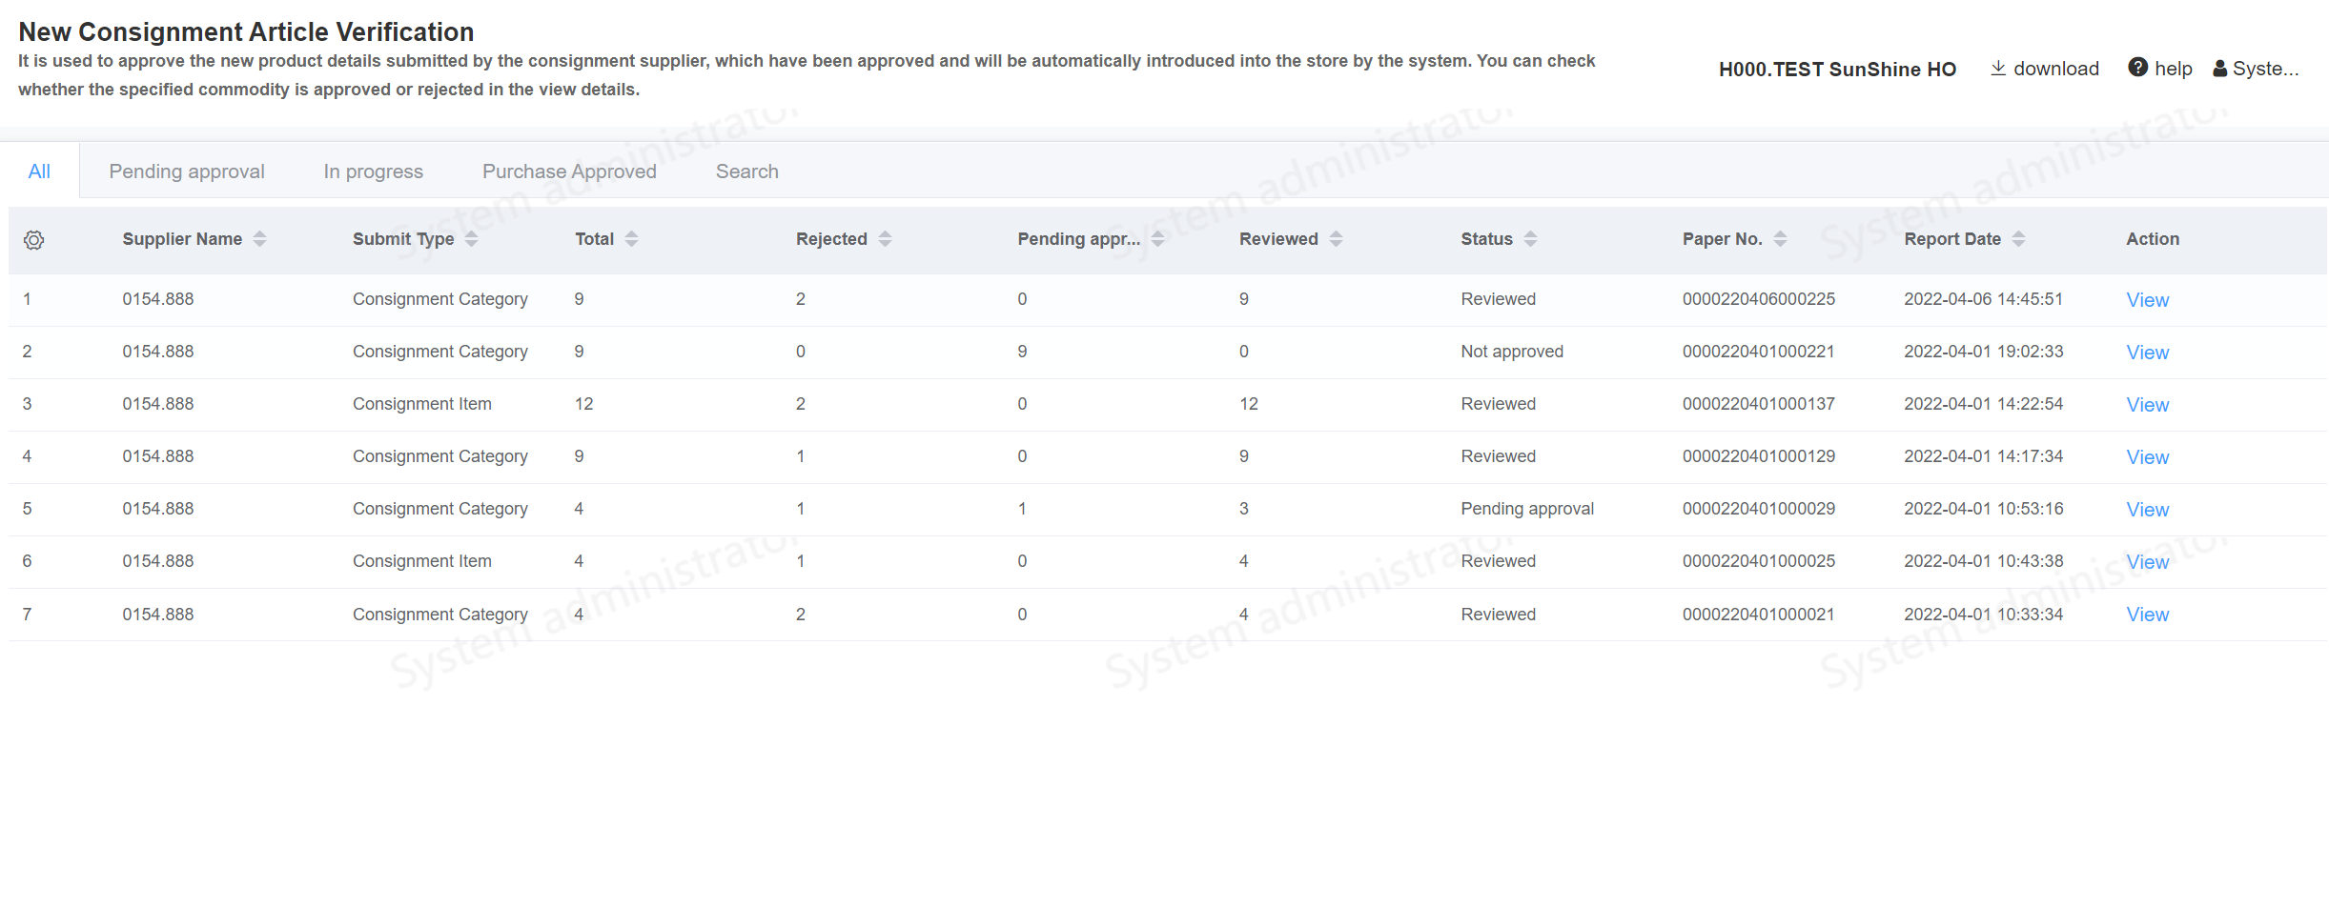Sort table by Supplier Name

click(259, 239)
